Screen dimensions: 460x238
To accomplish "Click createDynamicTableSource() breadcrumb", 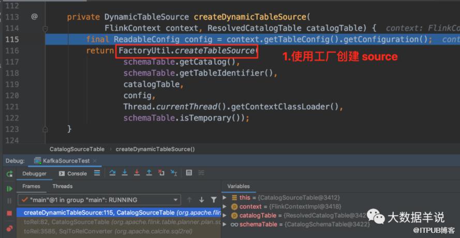I will click(155, 149).
